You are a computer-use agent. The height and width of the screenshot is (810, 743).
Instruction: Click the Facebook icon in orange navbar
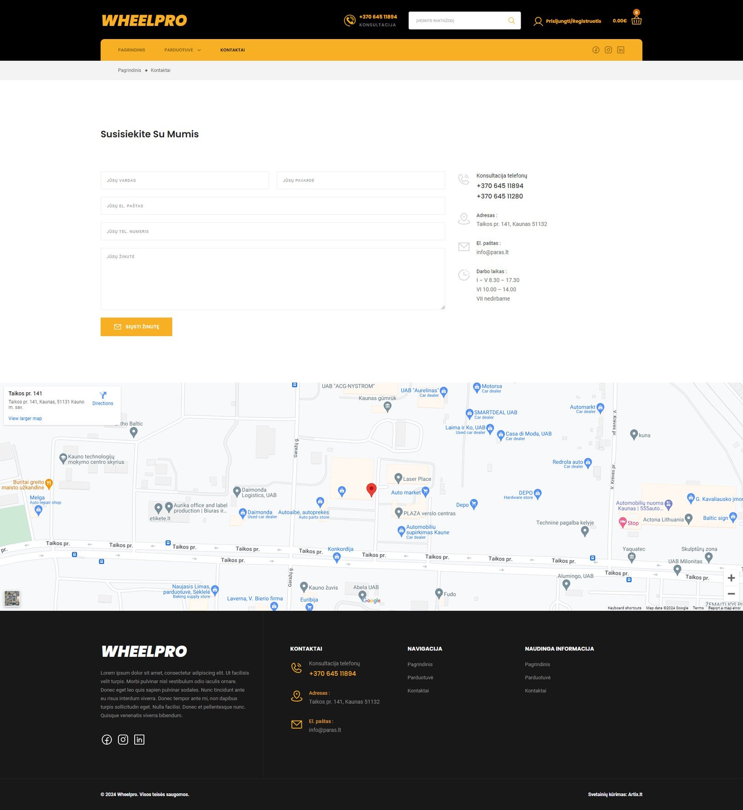(x=596, y=50)
